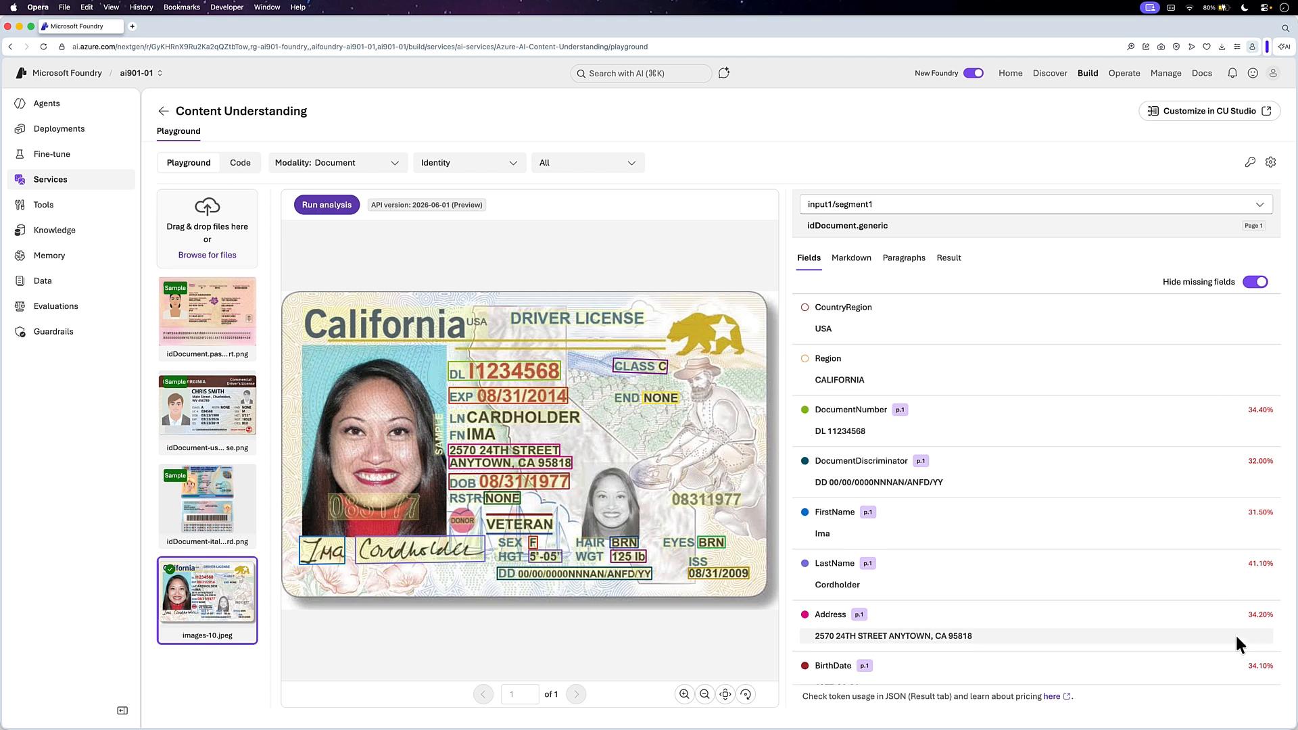
Task: Zoom in on the document preview
Action: (x=684, y=694)
